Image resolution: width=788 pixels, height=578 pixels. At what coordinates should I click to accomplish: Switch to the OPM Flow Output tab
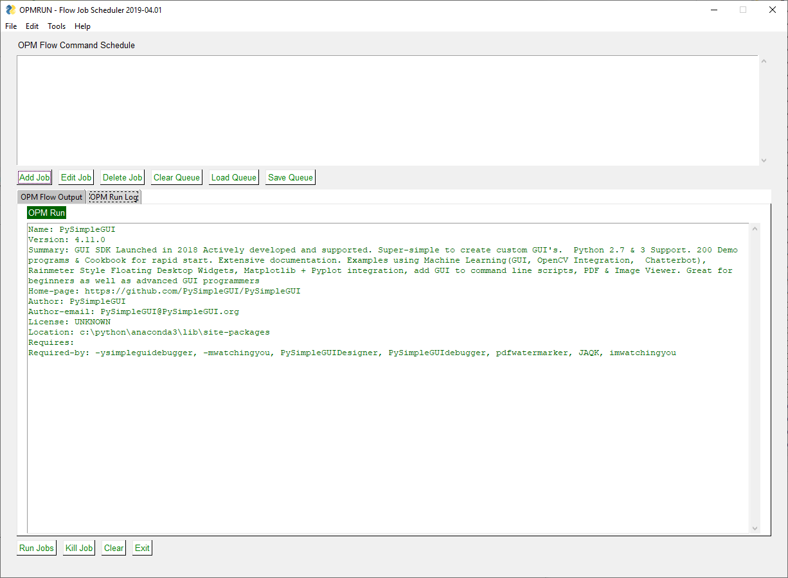[51, 197]
